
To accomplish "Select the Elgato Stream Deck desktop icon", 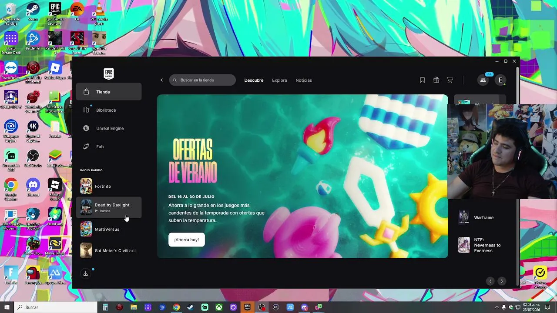I will pyautogui.click(x=11, y=43).
